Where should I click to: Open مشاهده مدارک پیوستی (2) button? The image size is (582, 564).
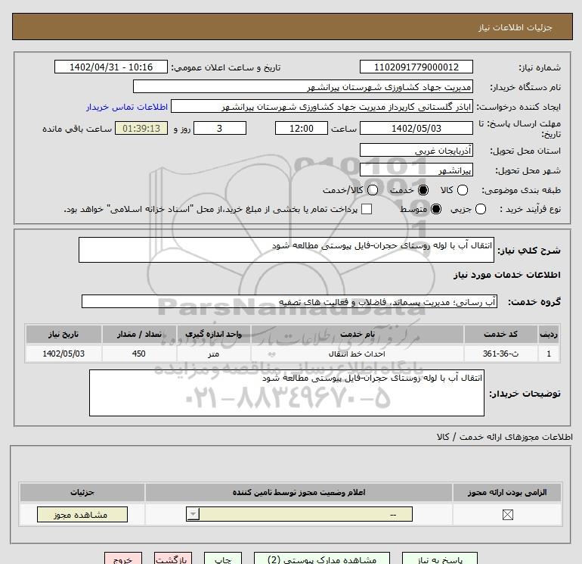(x=322, y=559)
